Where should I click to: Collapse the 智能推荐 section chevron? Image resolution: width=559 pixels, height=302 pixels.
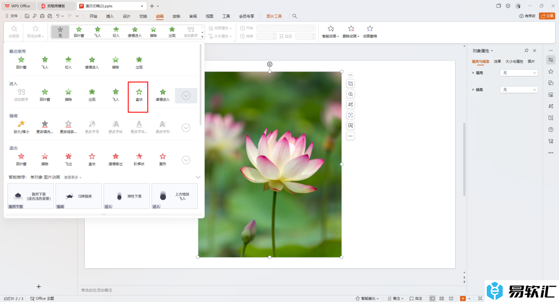pyautogui.click(x=198, y=177)
